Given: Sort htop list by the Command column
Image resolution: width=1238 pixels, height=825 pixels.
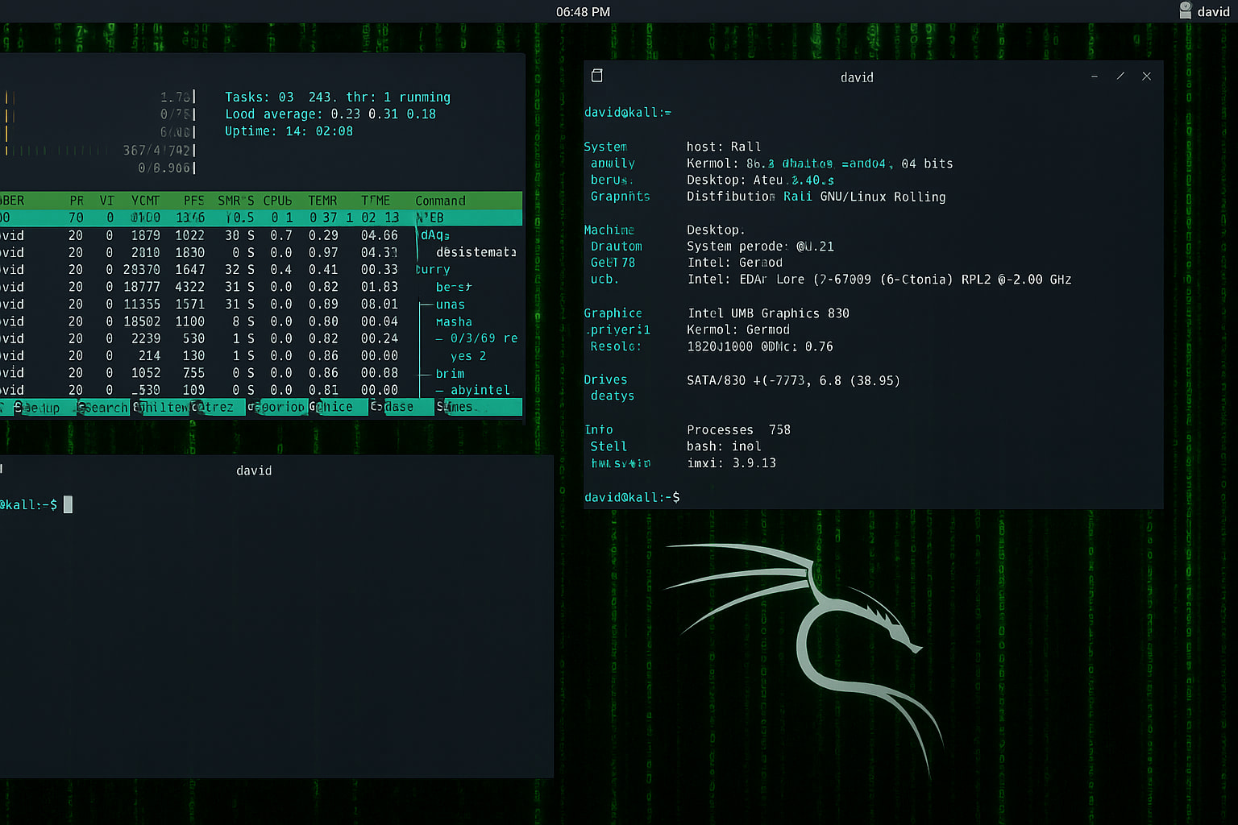Looking at the screenshot, I should point(440,201).
